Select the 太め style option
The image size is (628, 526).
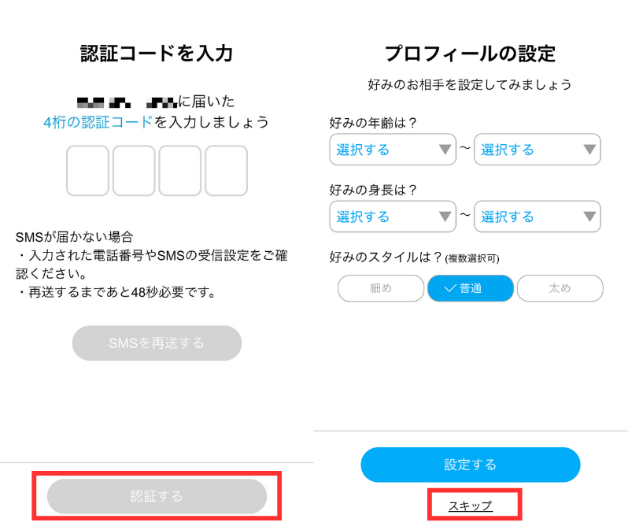pyautogui.click(x=560, y=288)
